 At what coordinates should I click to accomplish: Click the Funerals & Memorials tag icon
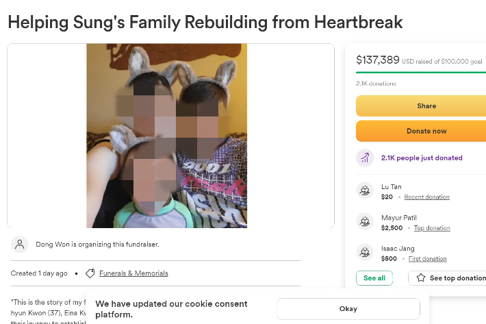90,273
